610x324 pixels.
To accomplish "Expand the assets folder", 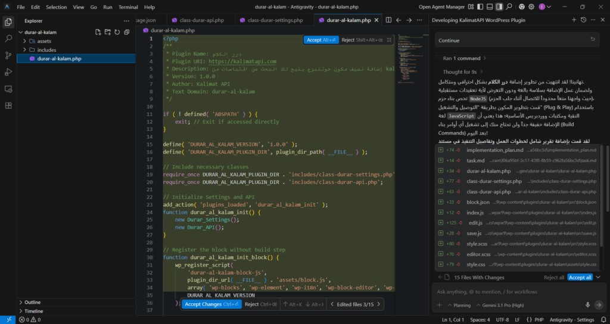I will click(x=44, y=41).
